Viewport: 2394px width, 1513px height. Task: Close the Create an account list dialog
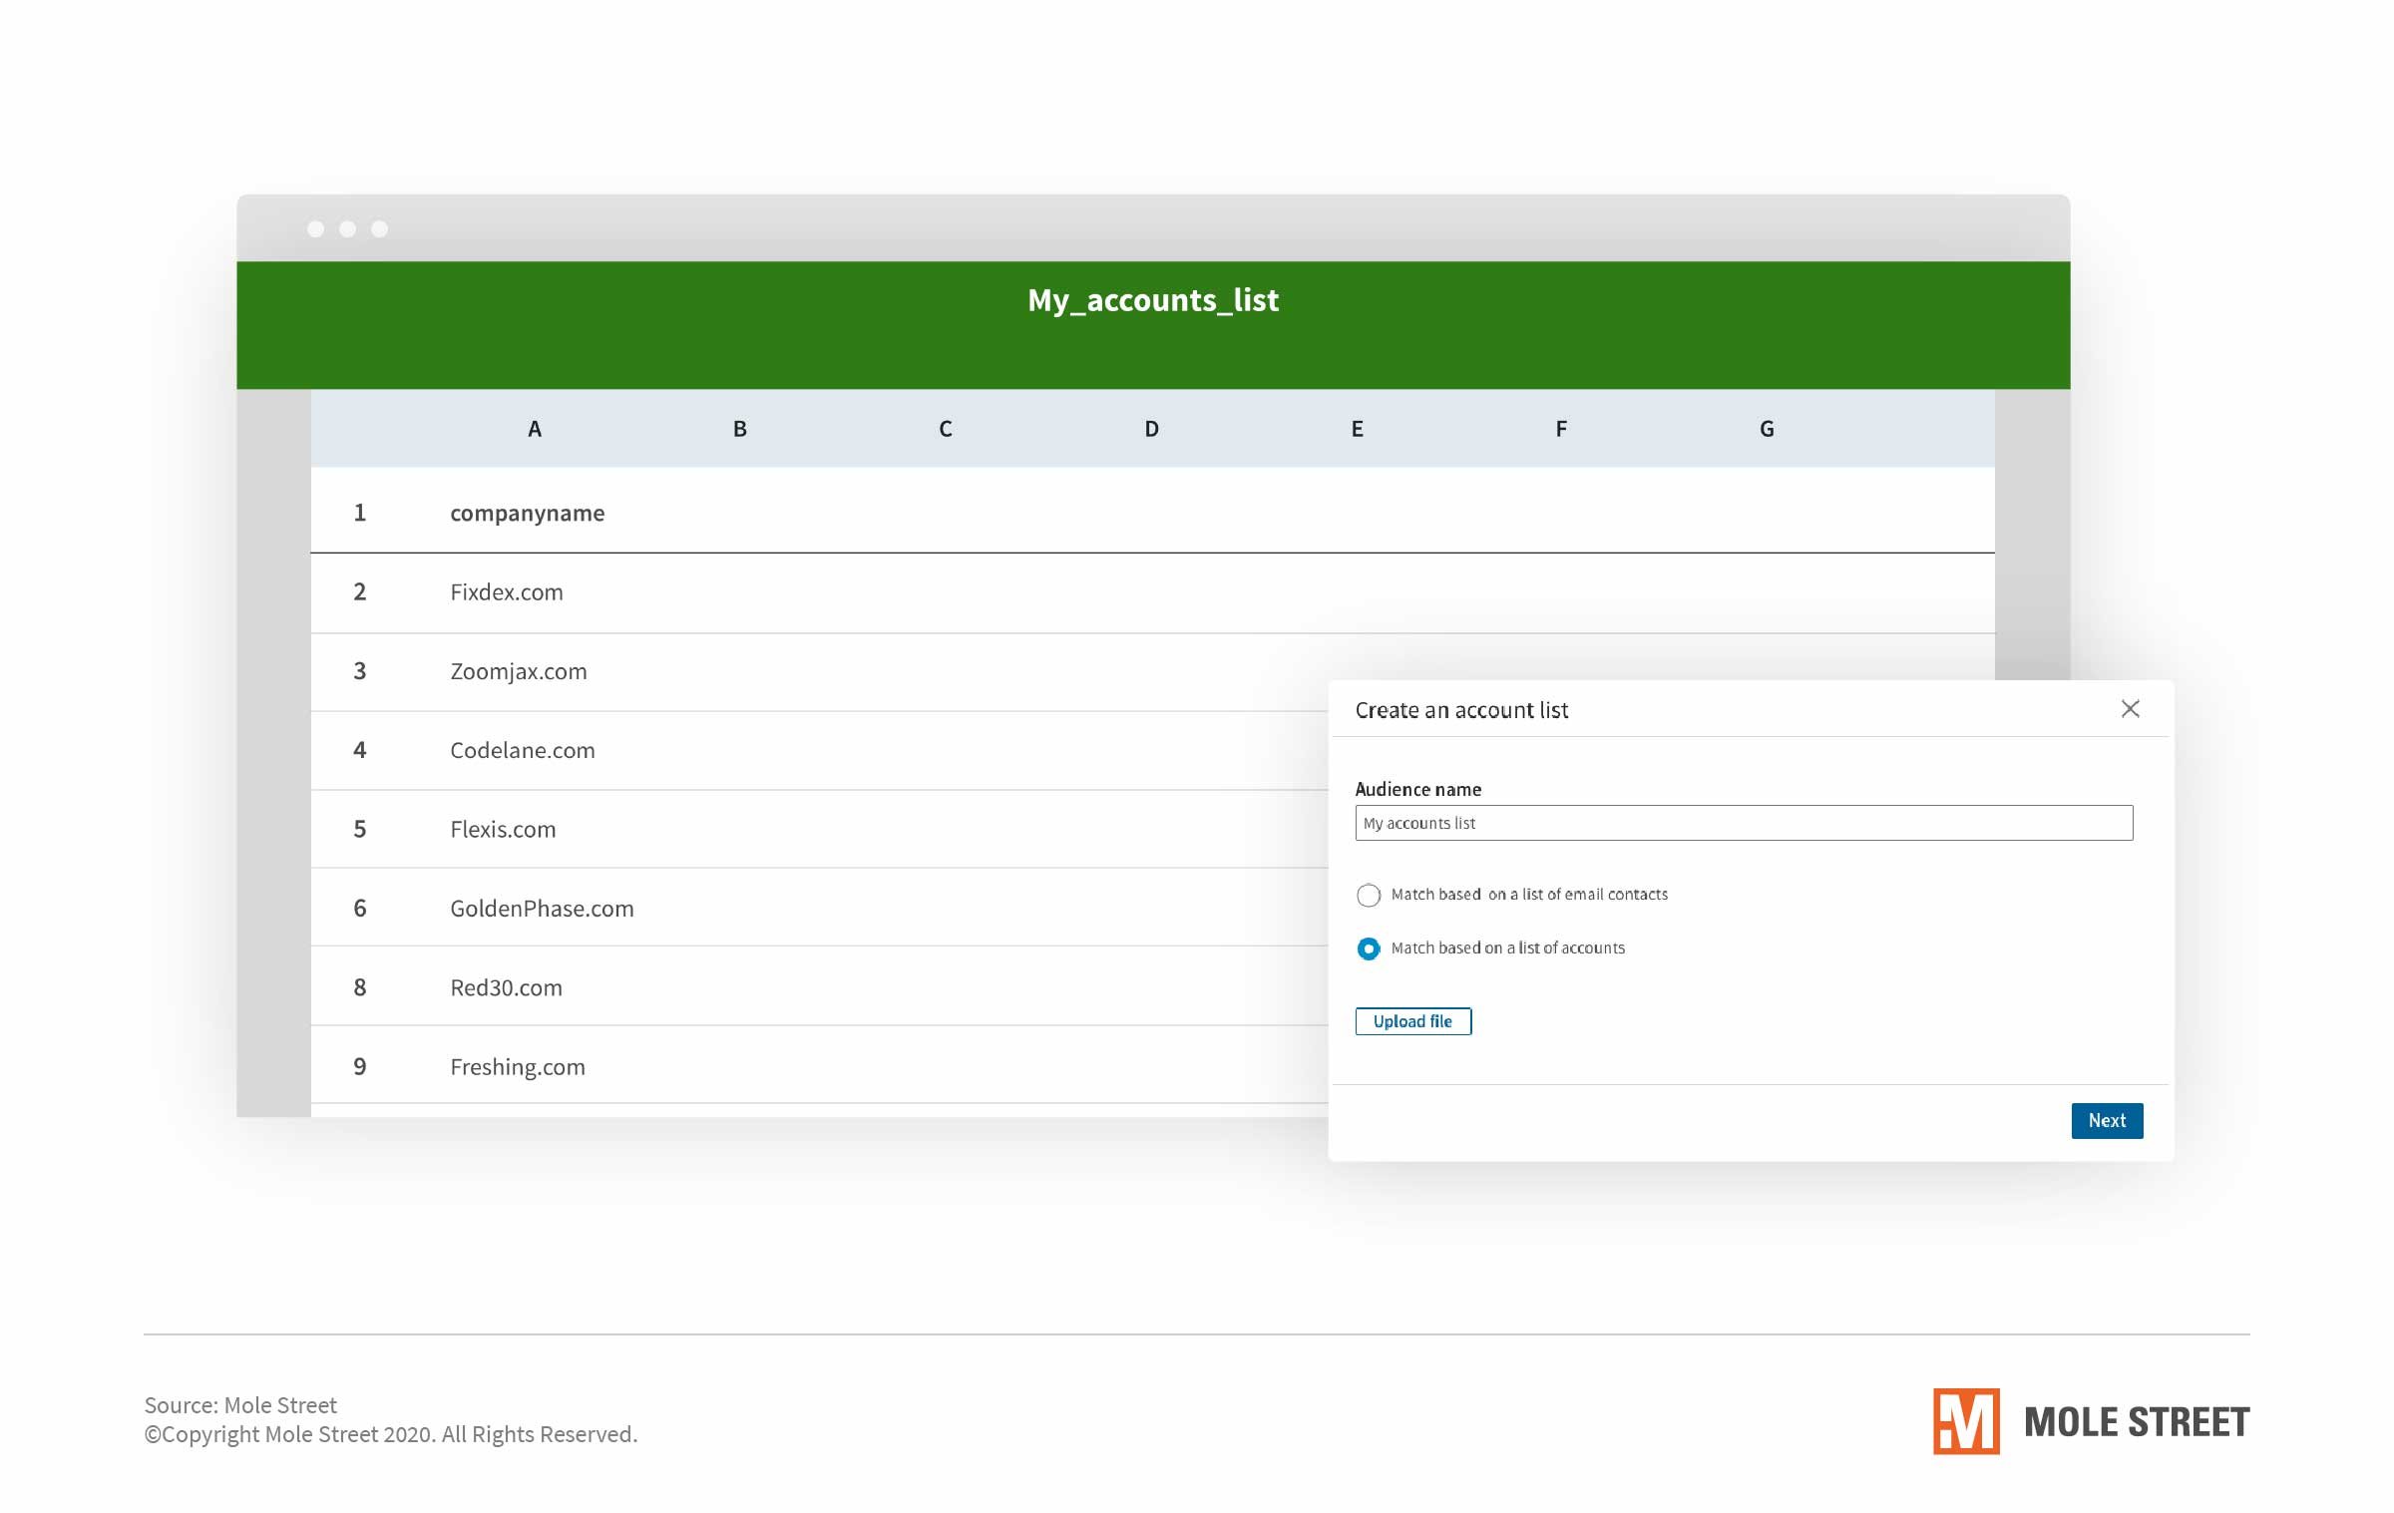[x=2130, y=709]
